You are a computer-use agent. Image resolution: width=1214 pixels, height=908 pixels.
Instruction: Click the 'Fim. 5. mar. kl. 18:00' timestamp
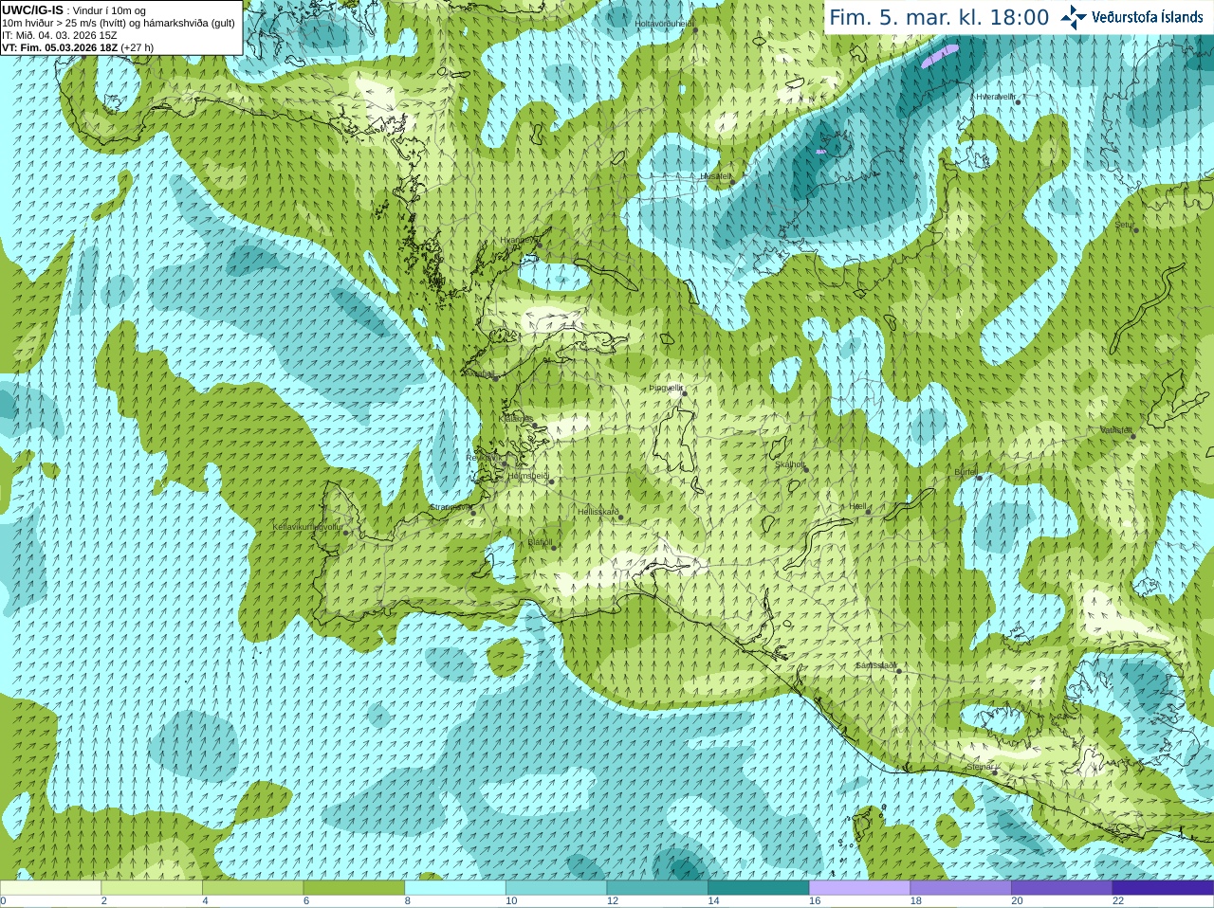(939, 17)
